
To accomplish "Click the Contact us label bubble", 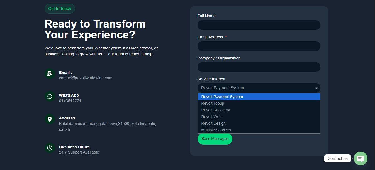I will click(338, 159).
